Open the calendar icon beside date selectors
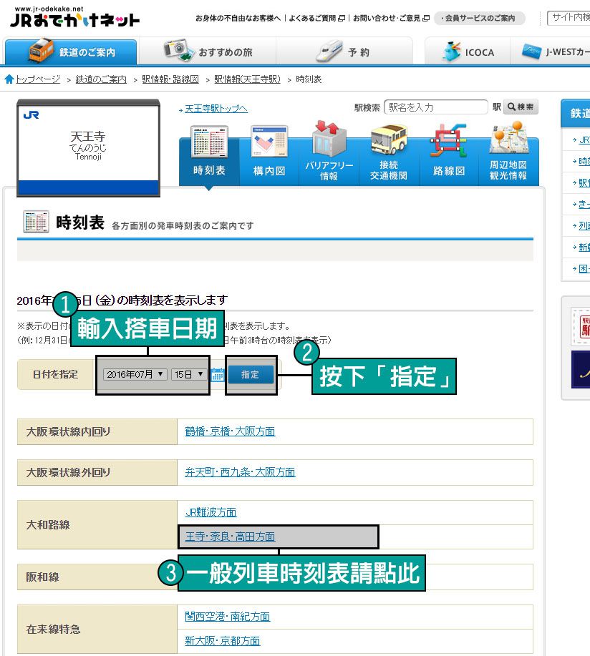 pyautogui.click(x=218, y=374)
